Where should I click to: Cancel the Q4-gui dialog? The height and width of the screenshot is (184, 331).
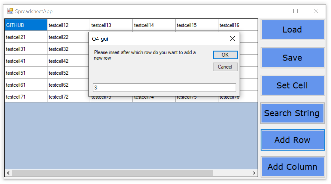tap(225, 67)
